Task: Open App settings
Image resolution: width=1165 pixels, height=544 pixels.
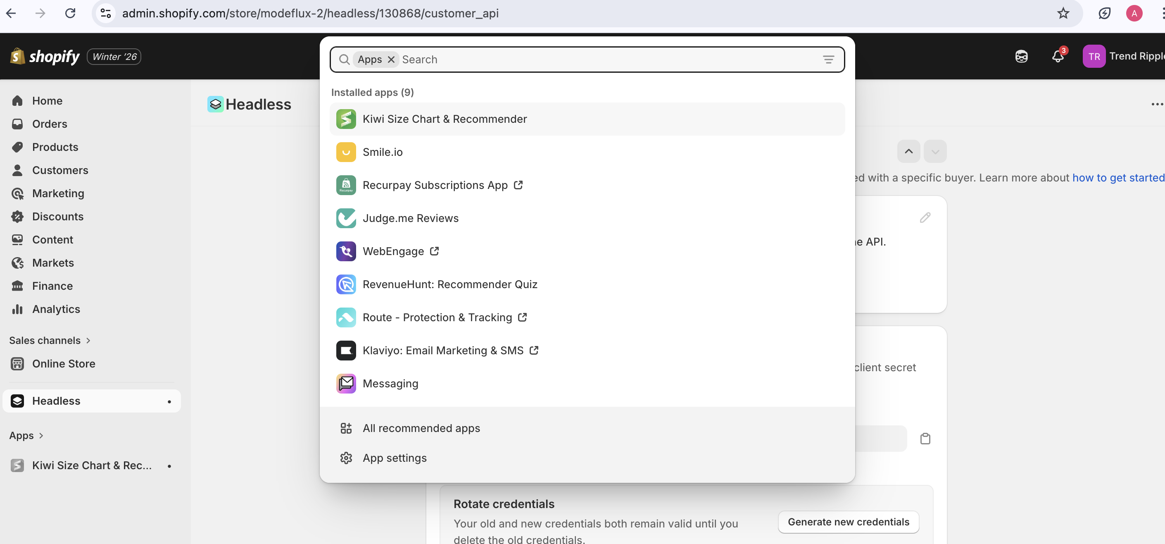Action: tap(395, 458)
